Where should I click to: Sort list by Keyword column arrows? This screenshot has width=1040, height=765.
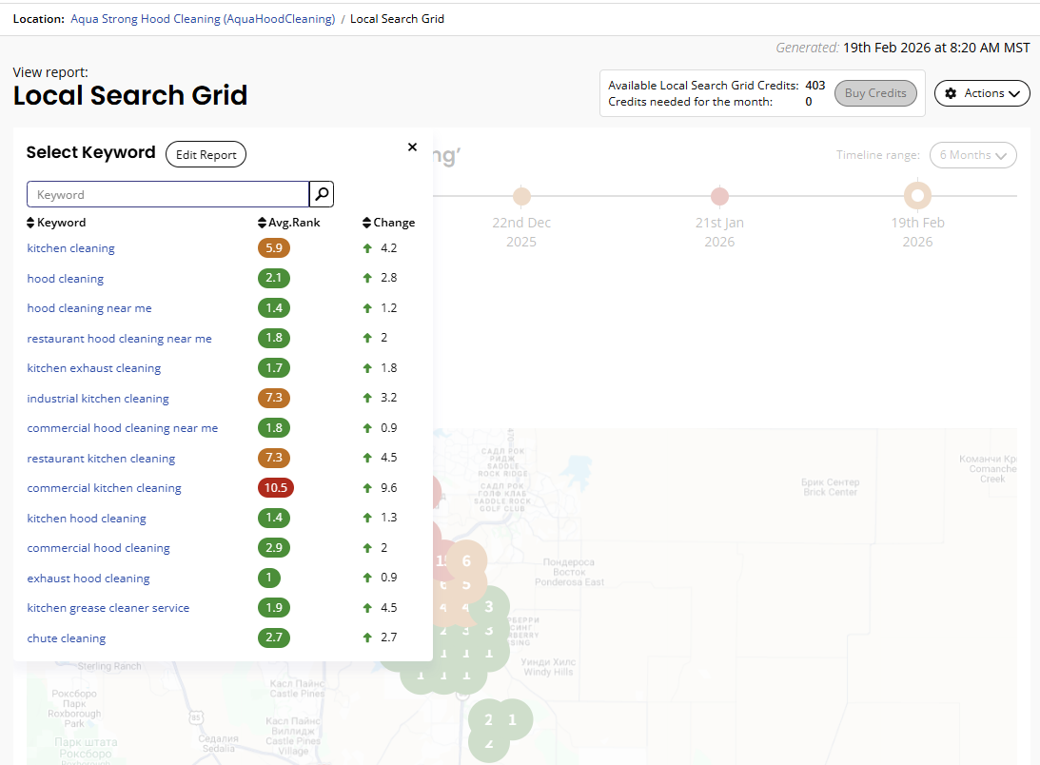31,223
